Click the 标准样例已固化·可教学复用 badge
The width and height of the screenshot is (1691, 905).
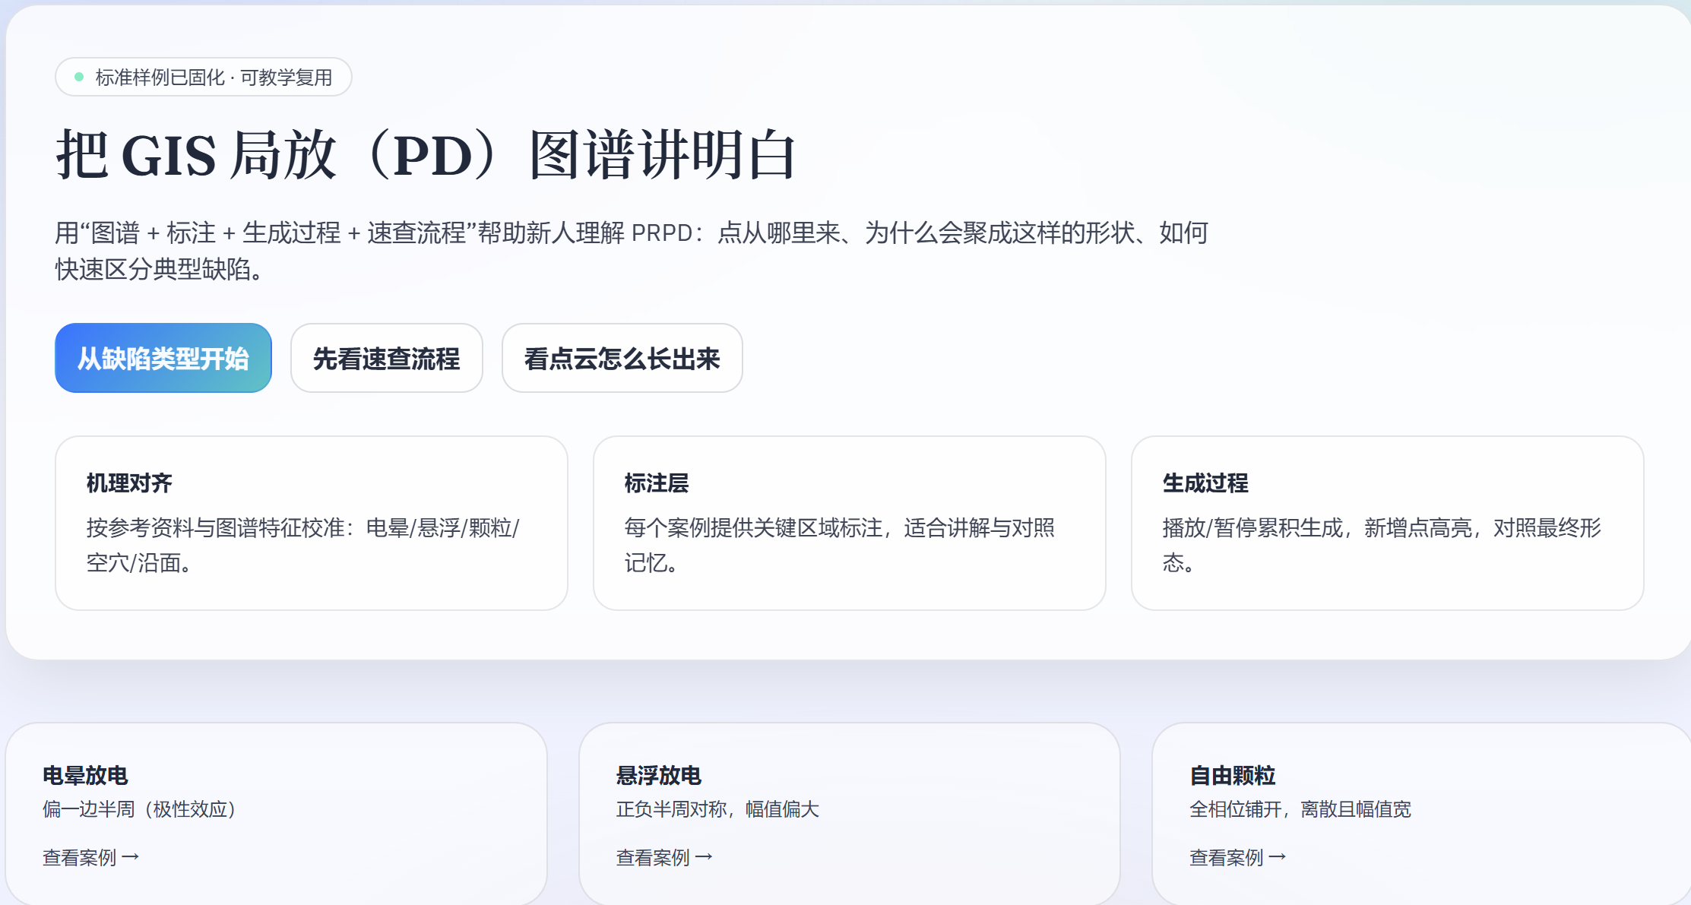pos(203,76)
